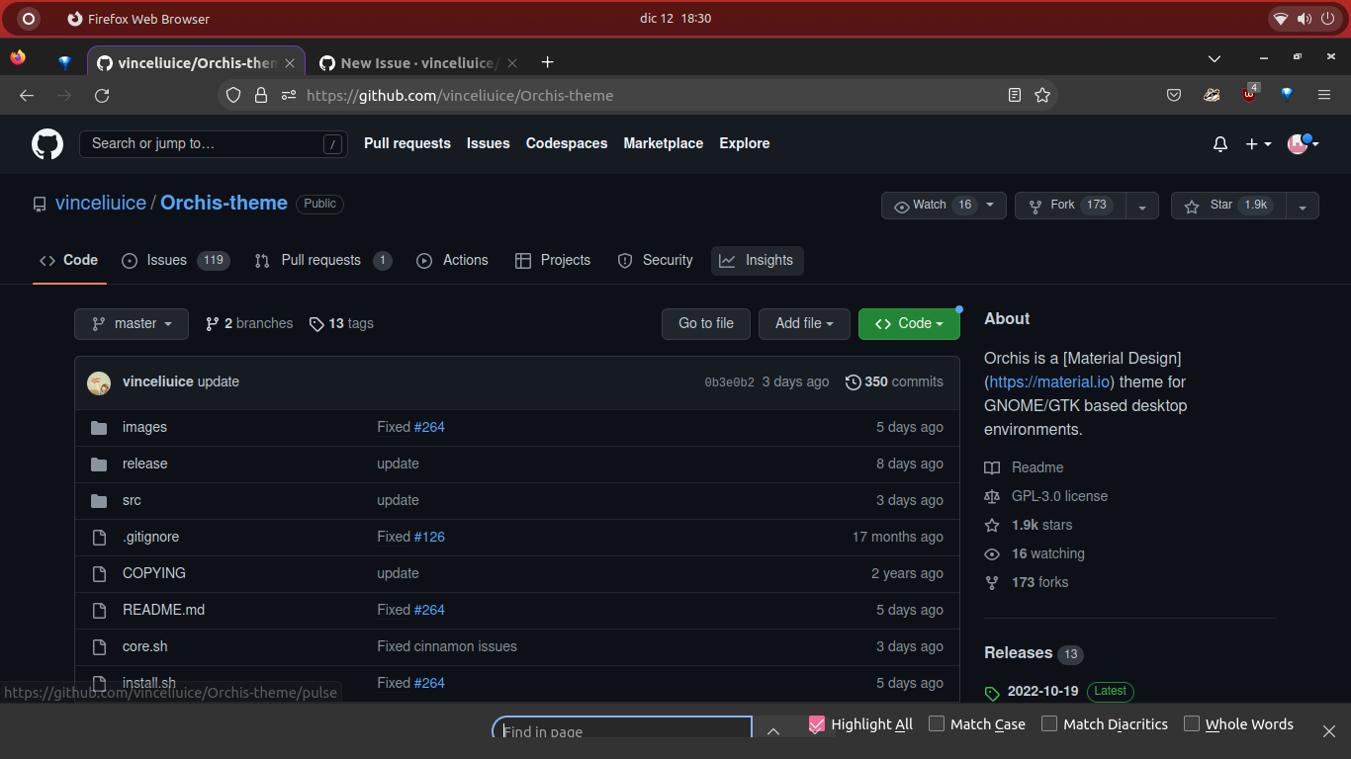
Task: Open the master branch selector
Action: tap(131, 323)
